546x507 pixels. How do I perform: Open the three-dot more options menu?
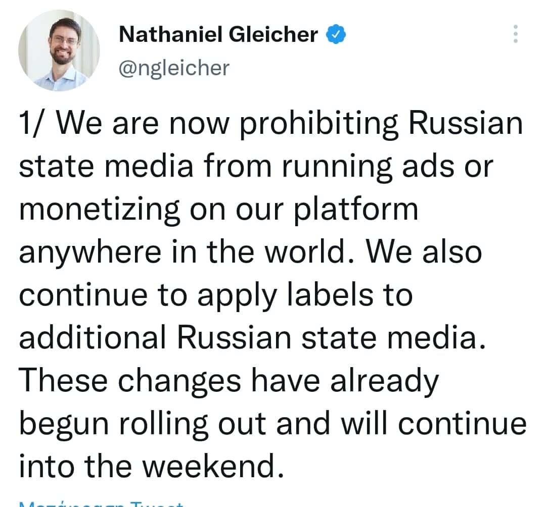pyautogui.click(x=515, y=34)
